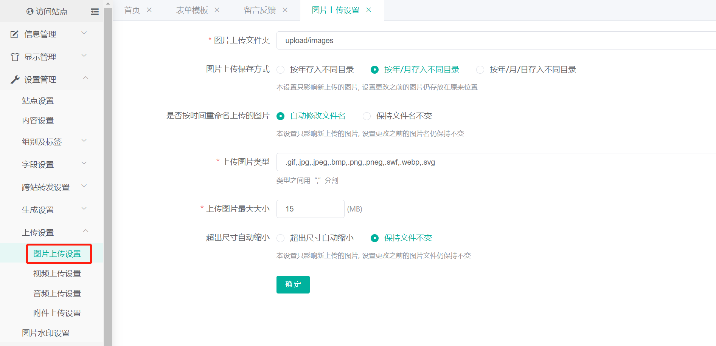The height and width of the screenshot is (346, 716).
Task: Click the globe icon beside 访问站点
Action: coord(30,12)
